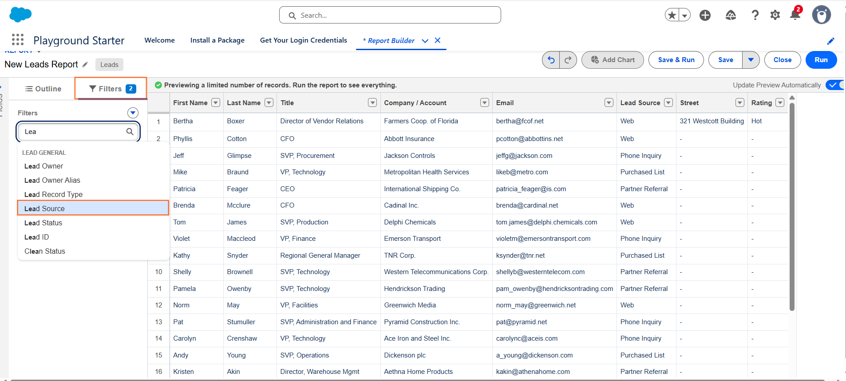The image size is (846, 381).
Task: Click the filter search field containing Lea
Action: (79, 132)
